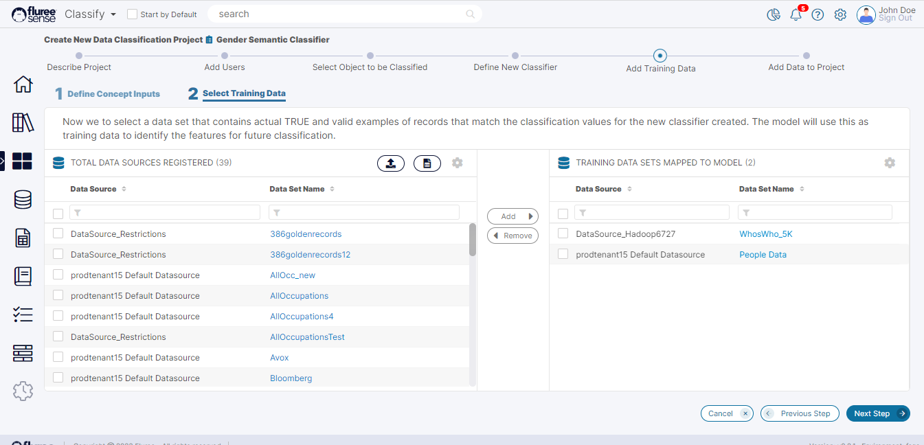Viewport: 924px width, 445px height.
Task: Sort mapped table by Data Source column
Action: [x=629, y=189]
